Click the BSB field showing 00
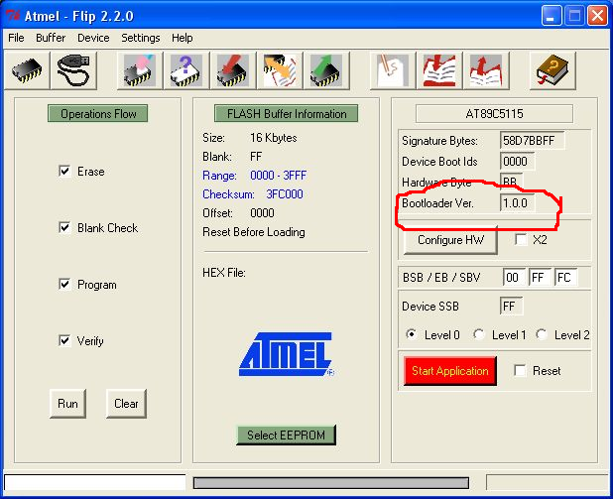 pos(514,277)
